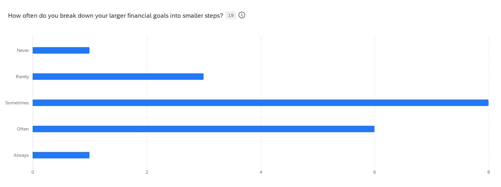Viewport: 501px width, 187px height.
Task: Click the x-axis value 6
Action: [374, 172]
